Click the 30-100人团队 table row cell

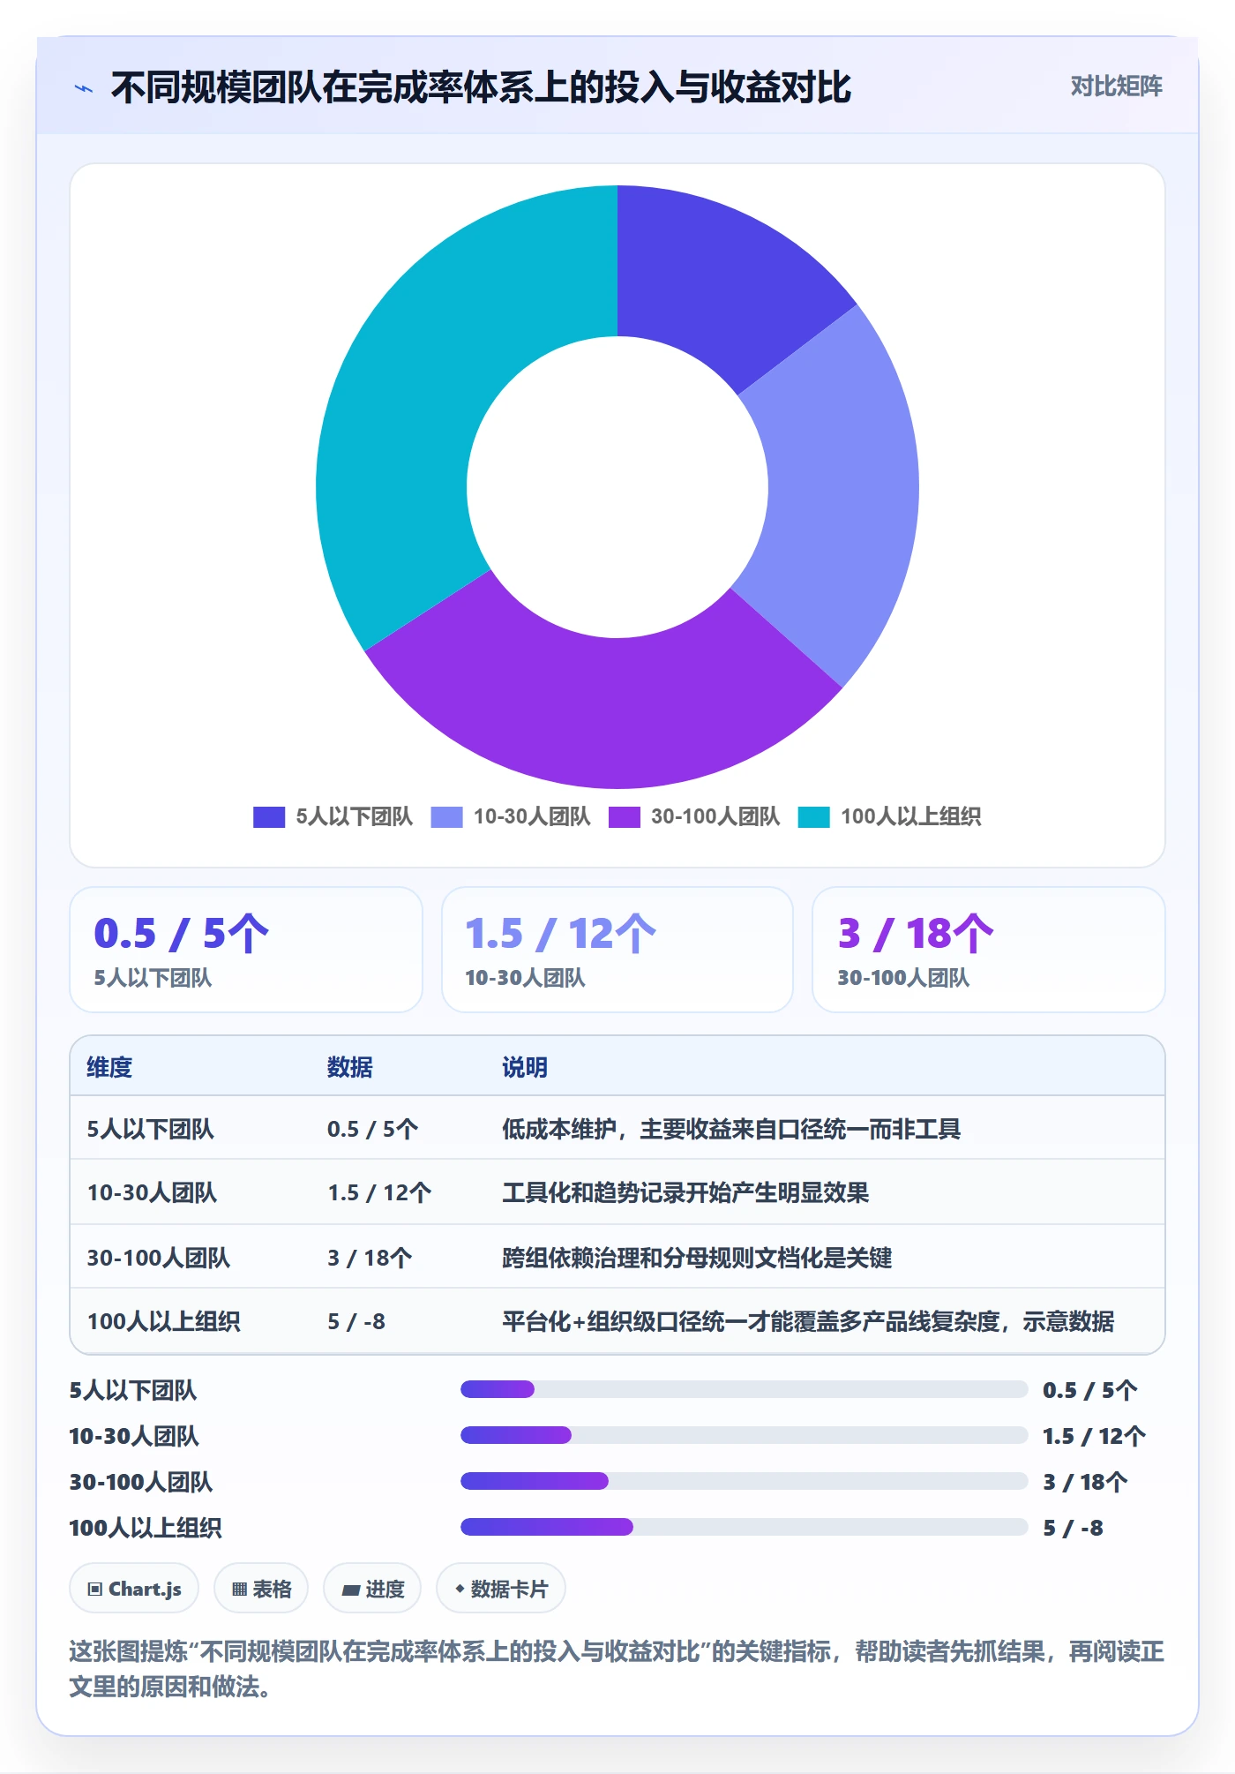click(x=159, y=1257)
